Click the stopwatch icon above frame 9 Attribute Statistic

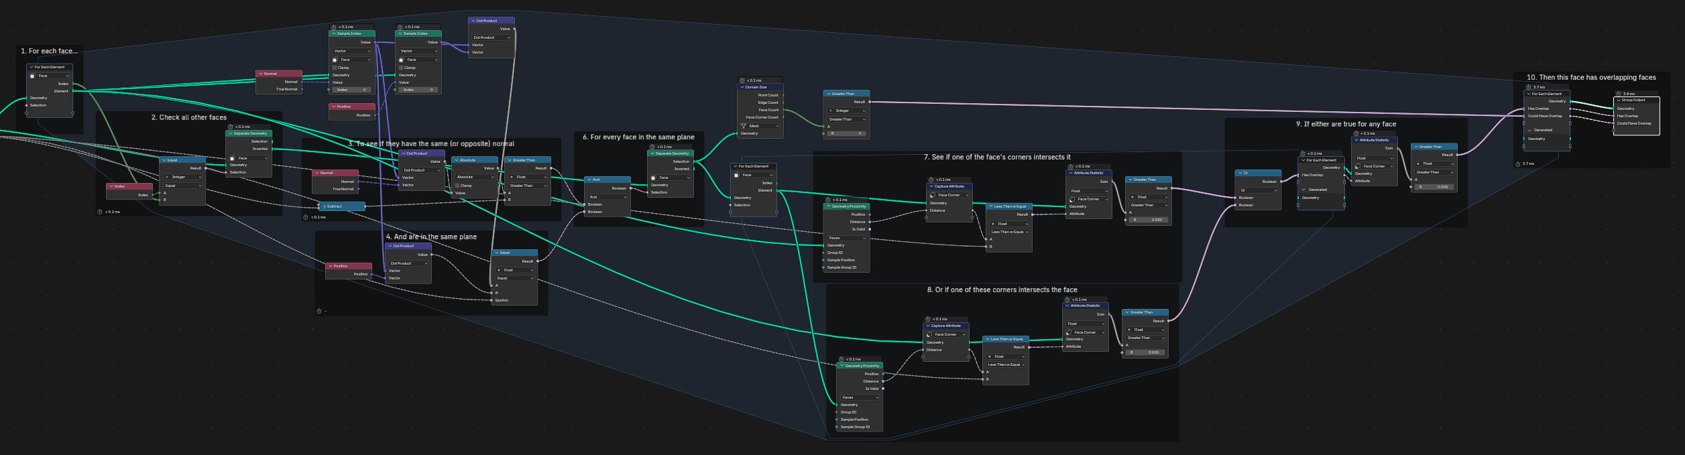(1356, 133)
